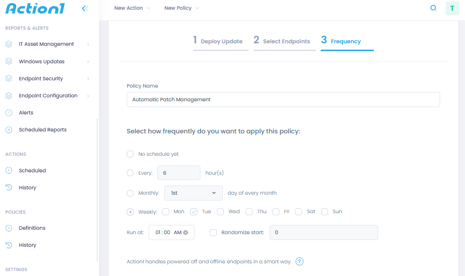The height and width of the screenshot is (276, 465).
Task: Open Windows Updates section label
Action: (42, 62)
